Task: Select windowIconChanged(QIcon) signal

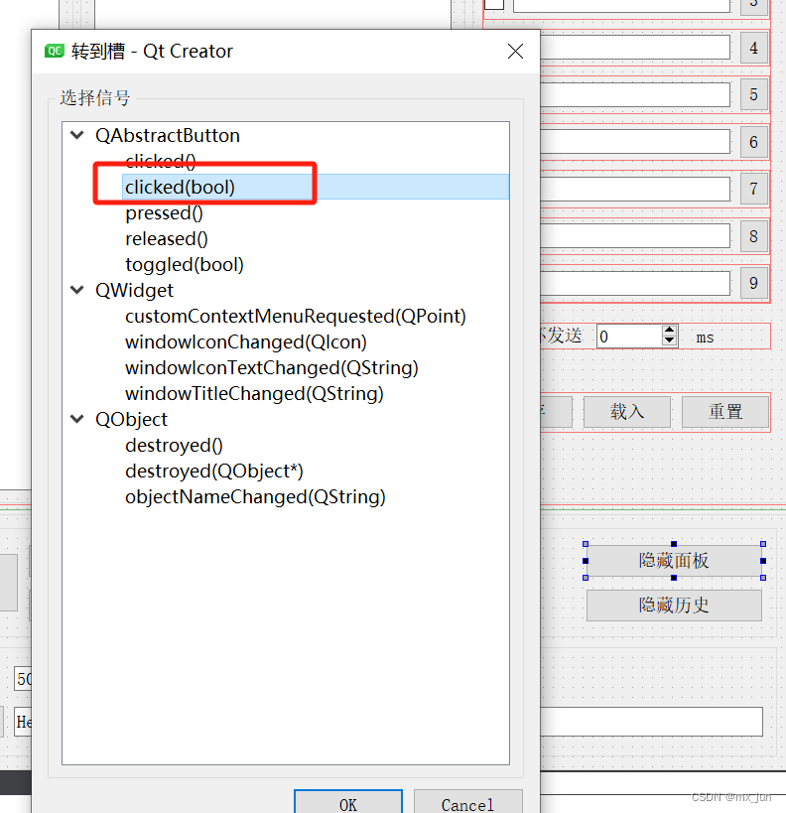Action: point(246,342)
